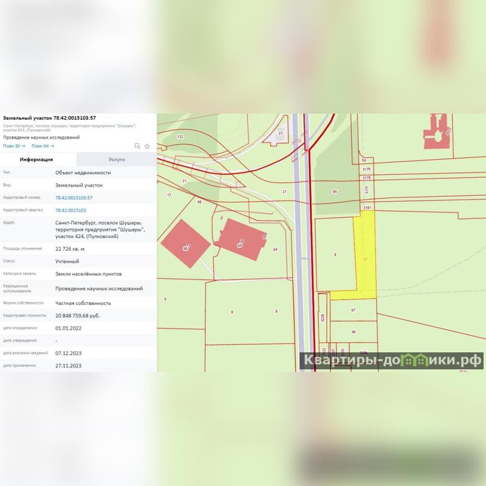Open the План ЗУ link
This screenshot has height=486, width=486.
click(14, 146)
